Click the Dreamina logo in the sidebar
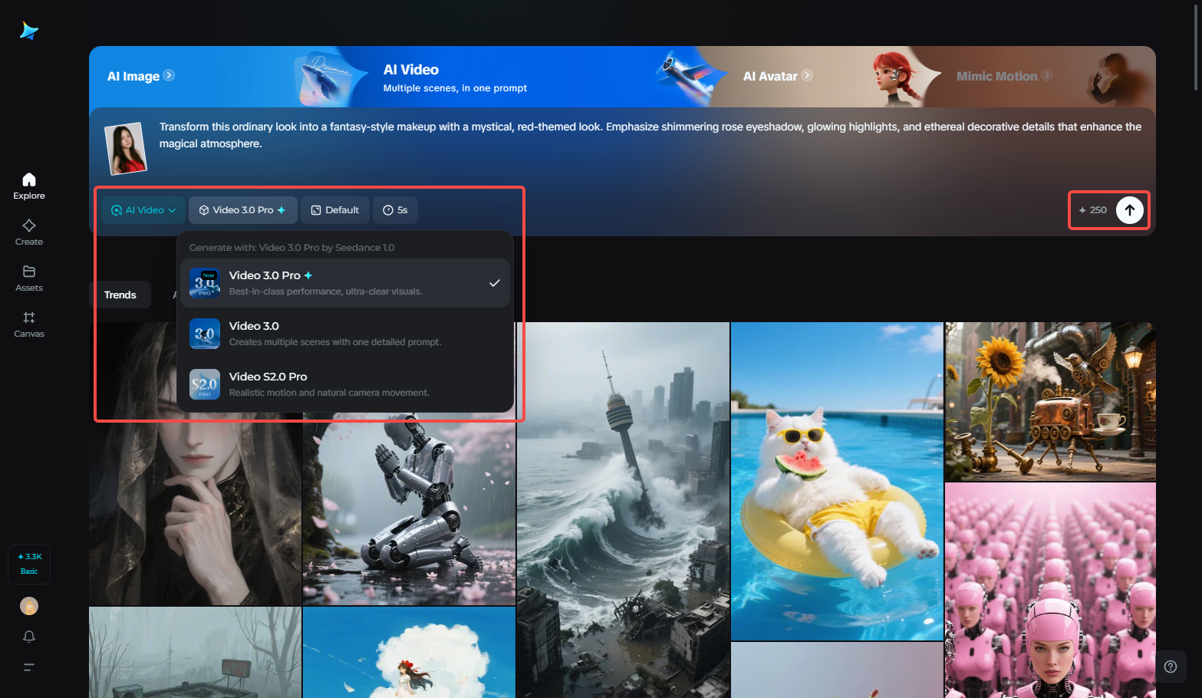1202x698 pixels. click(29, 31)
